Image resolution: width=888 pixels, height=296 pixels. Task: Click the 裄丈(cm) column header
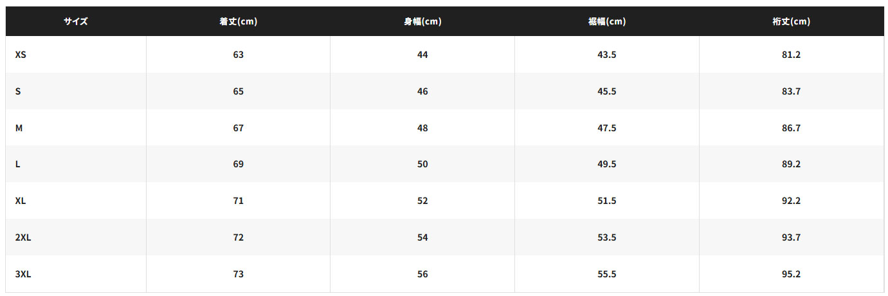tap(791, 21)
